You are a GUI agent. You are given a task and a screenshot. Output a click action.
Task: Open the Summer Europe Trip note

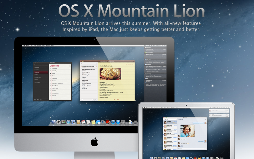[x=89, y=73]
